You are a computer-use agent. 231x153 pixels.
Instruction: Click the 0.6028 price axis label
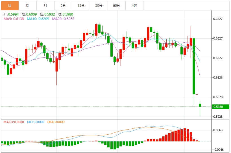click(x=218, y=97)
